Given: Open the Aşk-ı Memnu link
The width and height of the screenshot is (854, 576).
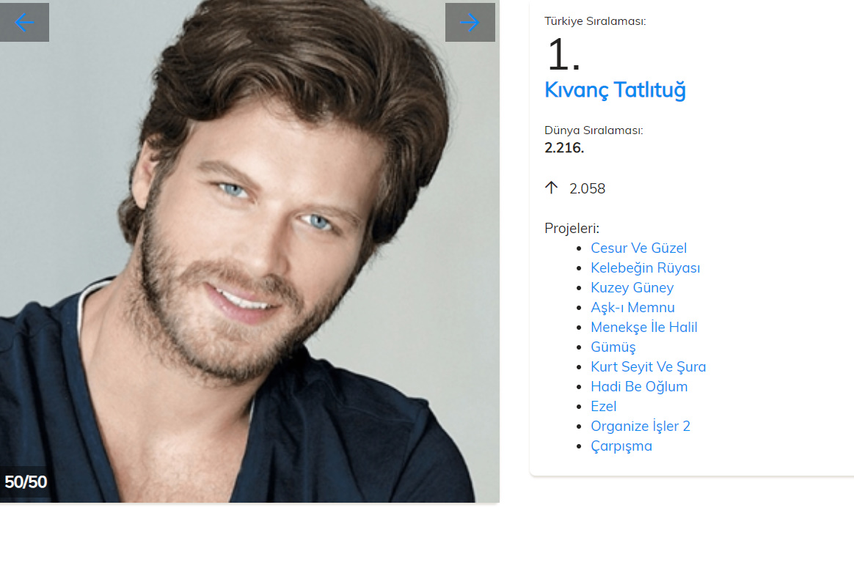Looking at the screenshot, I should tap(632, 307).
